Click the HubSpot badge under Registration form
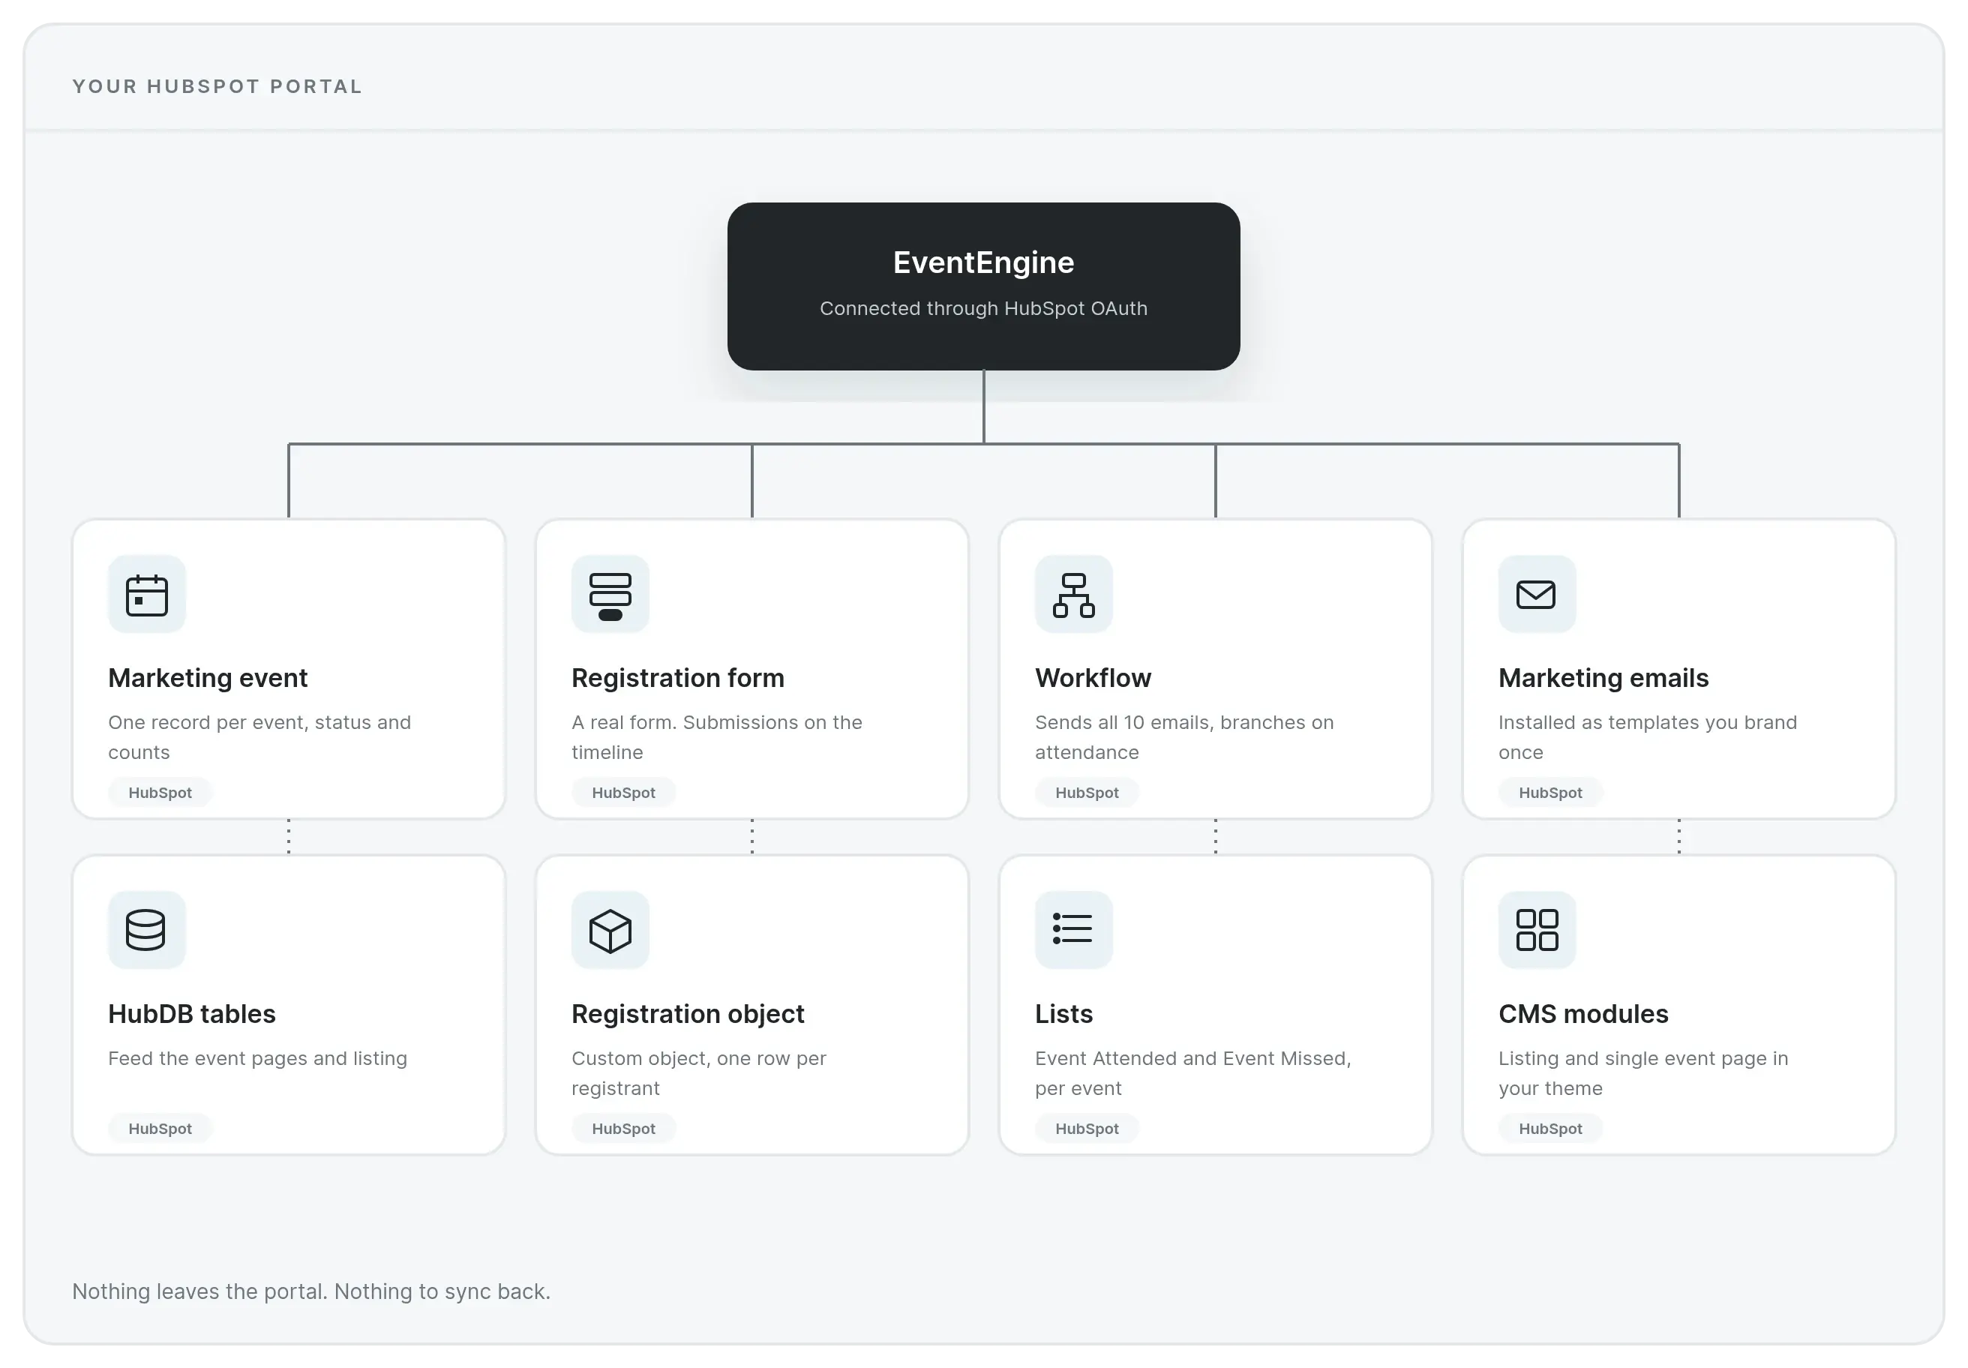1968x1368 pixels. (624, 793)
